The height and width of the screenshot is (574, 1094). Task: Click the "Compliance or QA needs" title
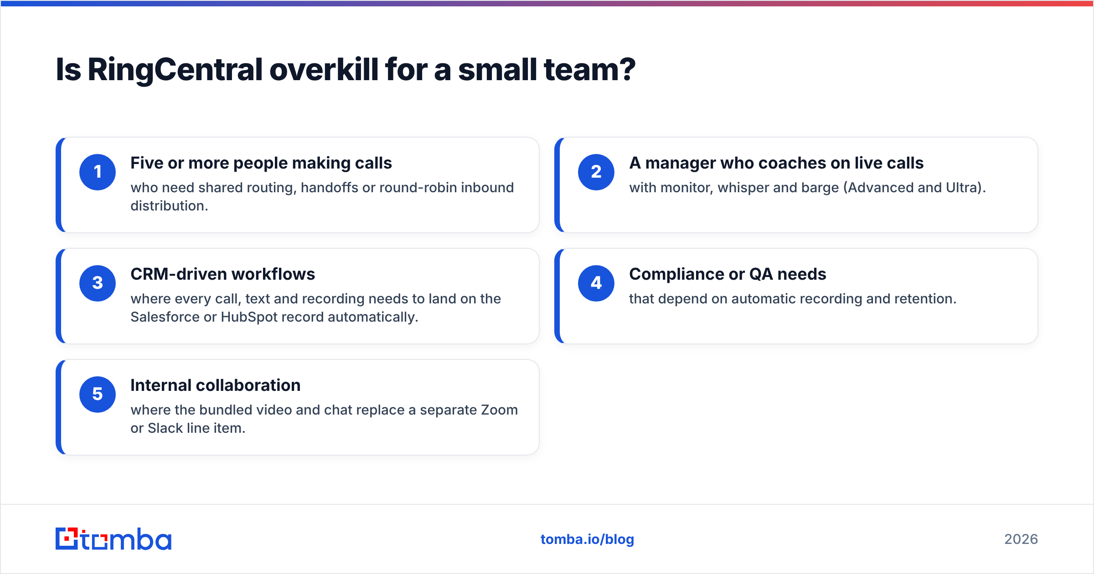point(728,274)
